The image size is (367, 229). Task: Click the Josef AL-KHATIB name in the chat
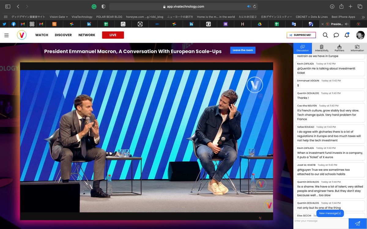[306, 165]
